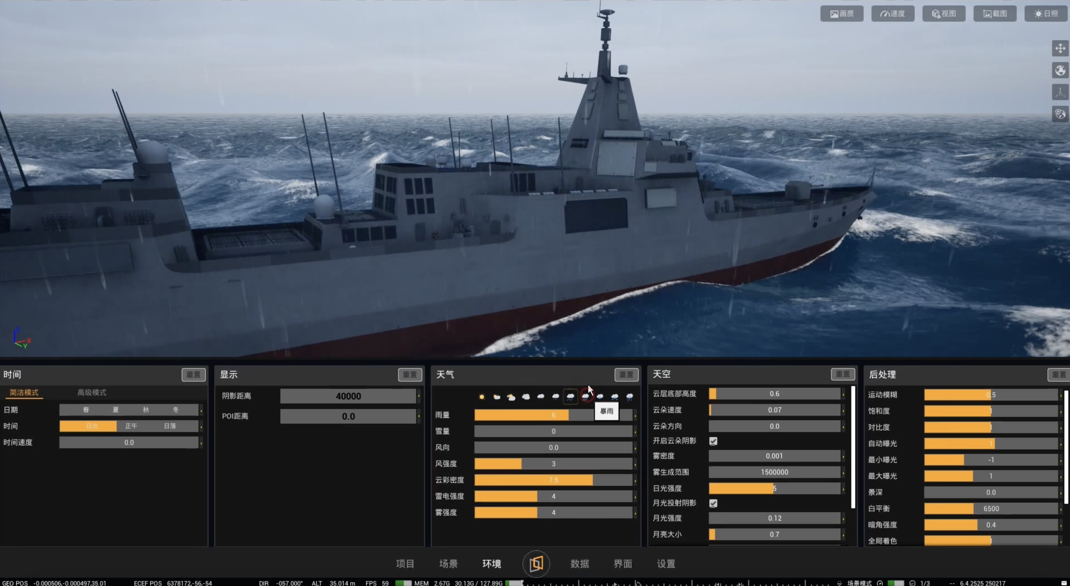Choose the thunderstorm weather preset icon

(629, 397)
